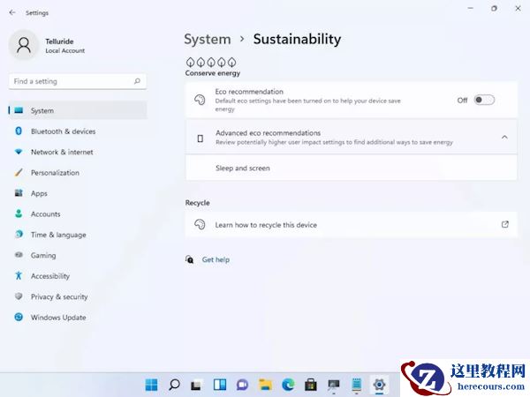
Task: Click the Apps icon in the sidebar
Action: pos(19,193)
